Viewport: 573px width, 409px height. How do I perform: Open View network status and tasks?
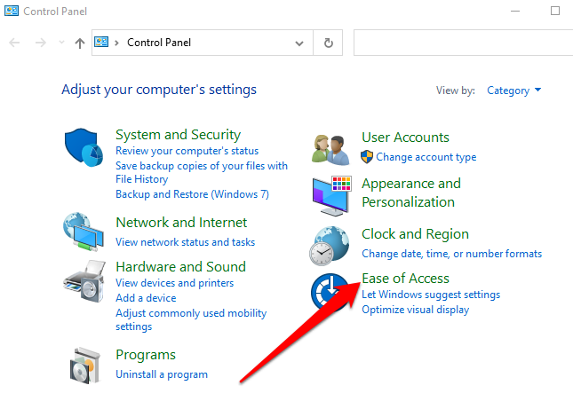185,242
